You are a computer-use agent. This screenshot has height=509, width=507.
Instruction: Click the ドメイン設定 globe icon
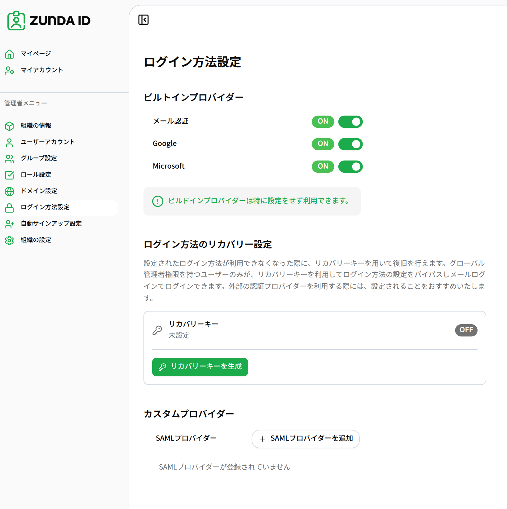(9, 191)
